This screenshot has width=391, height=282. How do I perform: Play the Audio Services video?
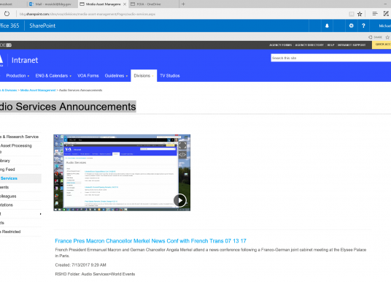click(x=179, y=200)
